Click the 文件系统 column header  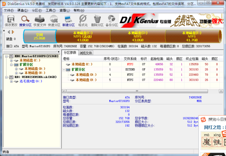[x=130, y=59]
